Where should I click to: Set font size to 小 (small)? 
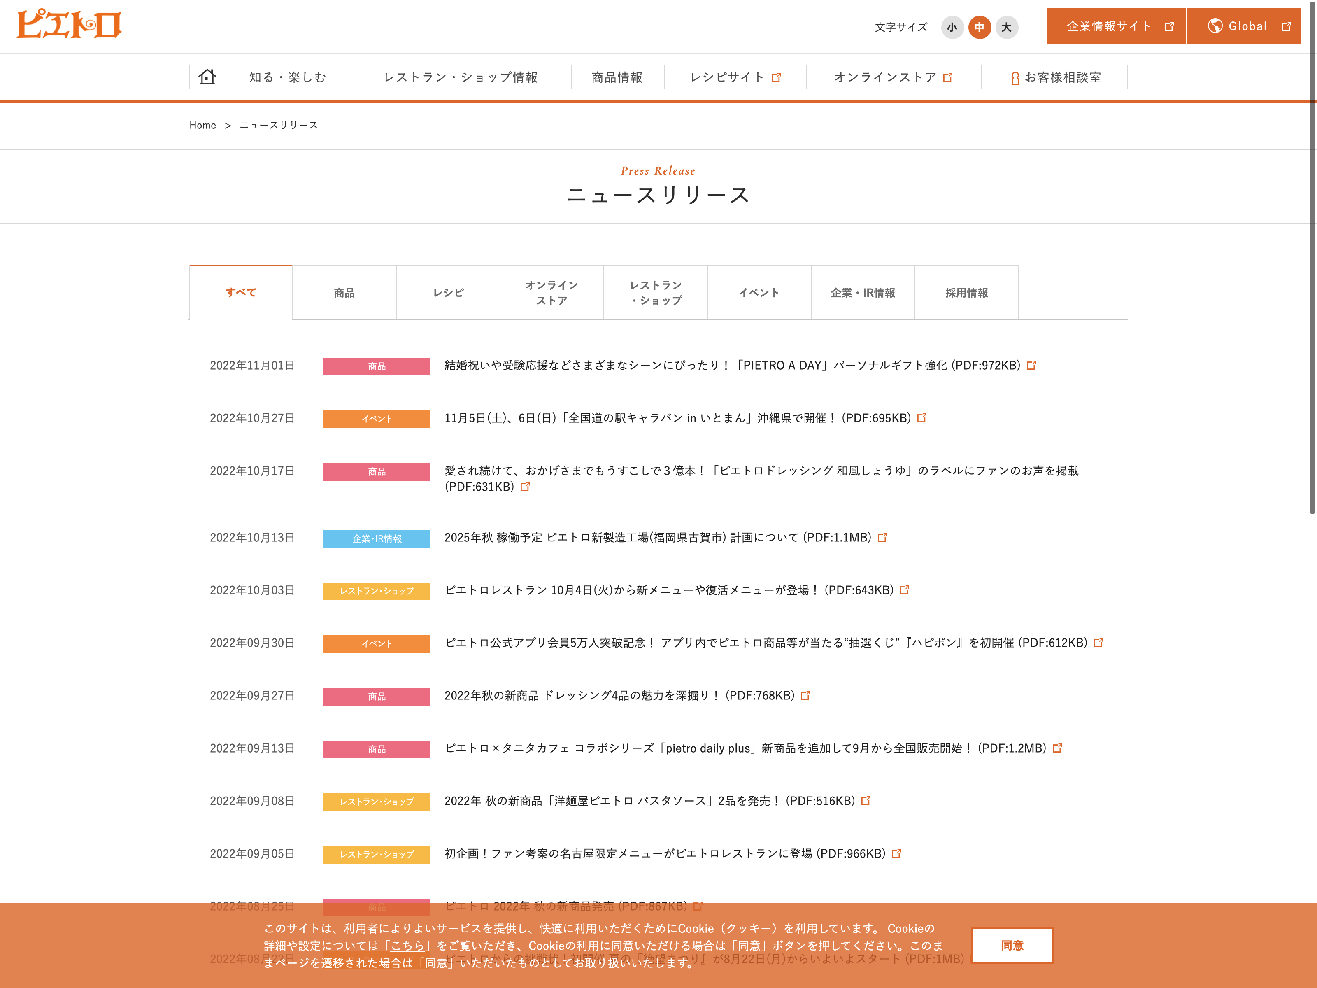coord(952,27)
